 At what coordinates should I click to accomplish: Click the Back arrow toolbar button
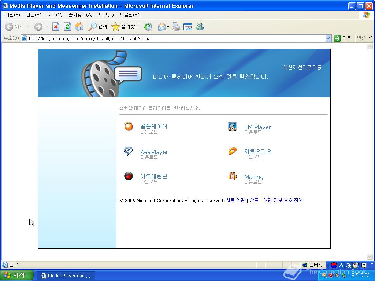coord(9,26)
